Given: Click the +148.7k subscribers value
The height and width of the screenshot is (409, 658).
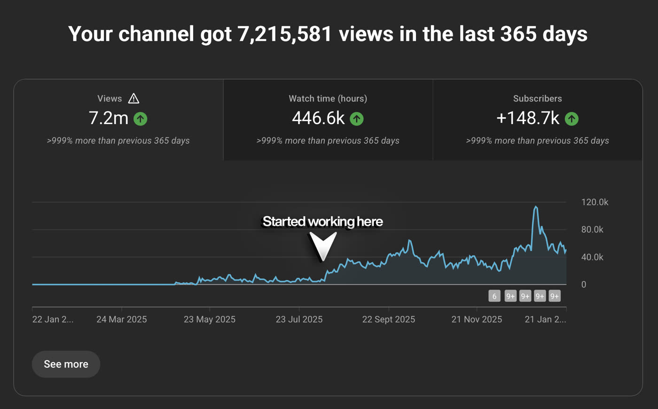Looking at the screenshot, I should click(x=528, y=118).
